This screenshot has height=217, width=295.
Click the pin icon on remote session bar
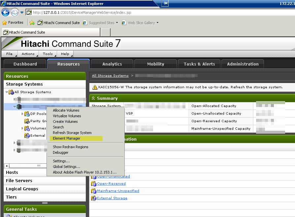pos(165,3)
